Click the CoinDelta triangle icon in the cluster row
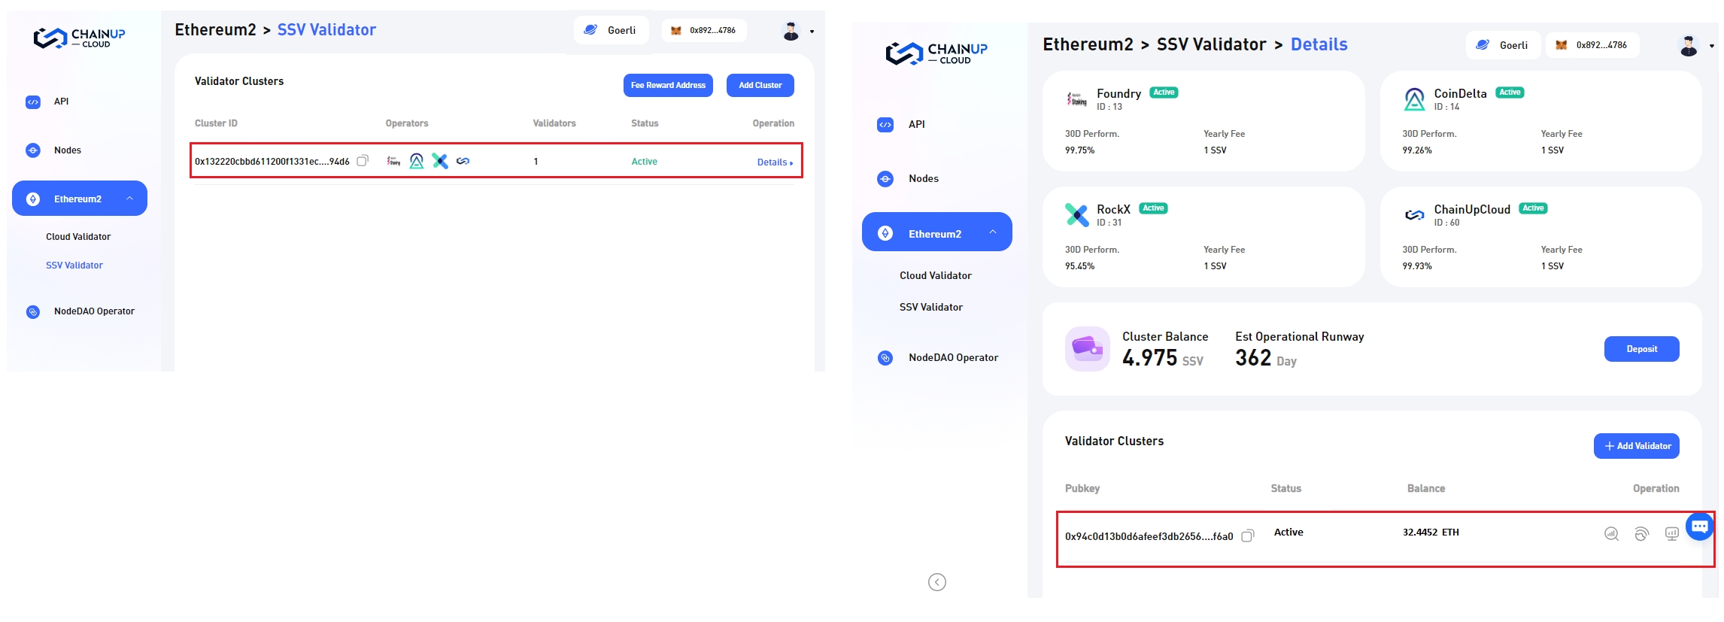 416,161
